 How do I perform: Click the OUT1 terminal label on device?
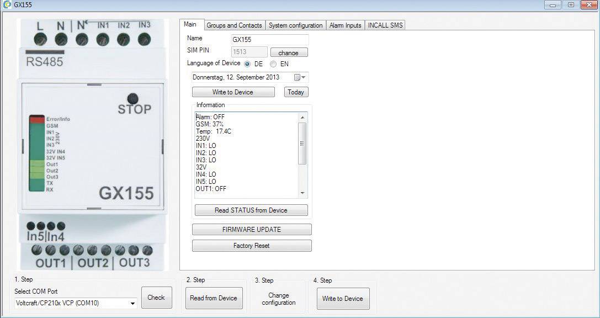pyautogui.click(x=51, y=263)
